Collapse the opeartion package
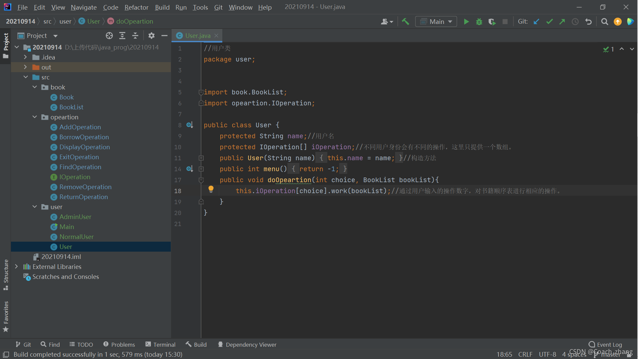The width and height of the screenshot is (638, 359). coord(35,117)
